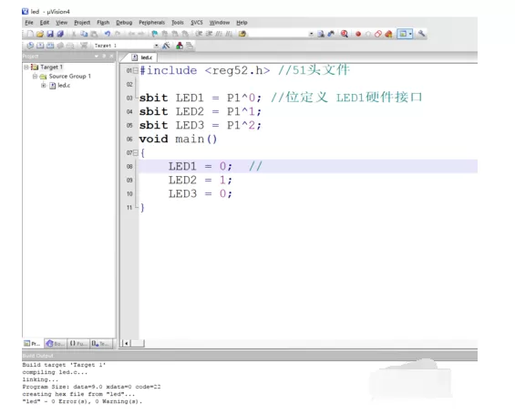
Task: Switch to the Templates tab in the bottom panel
Action: (x=100, y=344)
